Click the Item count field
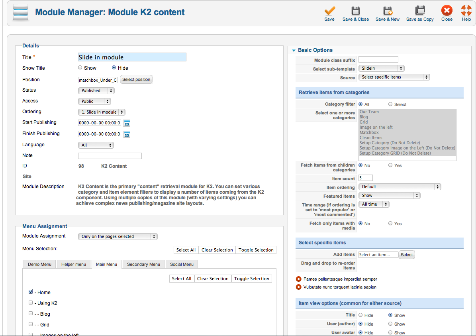Viewport: 476px width, 336px height. [366, 178]
